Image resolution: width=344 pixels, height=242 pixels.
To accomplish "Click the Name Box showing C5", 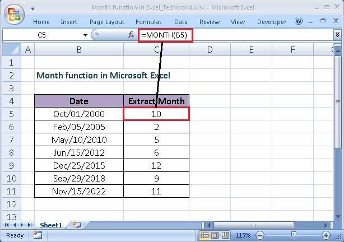I will point(41,35).
